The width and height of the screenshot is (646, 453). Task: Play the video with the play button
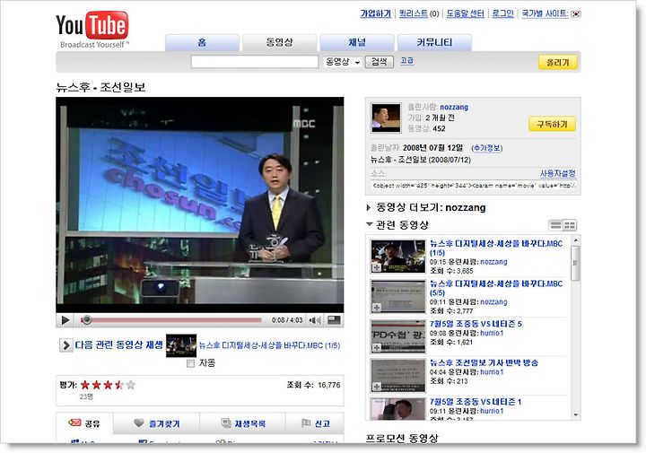65,320
